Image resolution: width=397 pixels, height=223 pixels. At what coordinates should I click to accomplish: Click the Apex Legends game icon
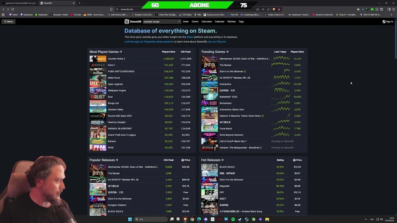point(98,84)
